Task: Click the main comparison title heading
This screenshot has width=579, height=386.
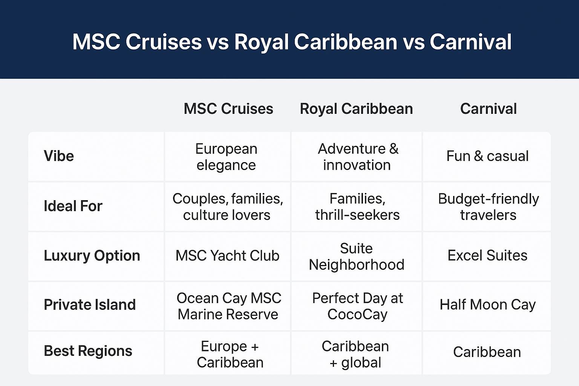Action: [x=292, y=41]
